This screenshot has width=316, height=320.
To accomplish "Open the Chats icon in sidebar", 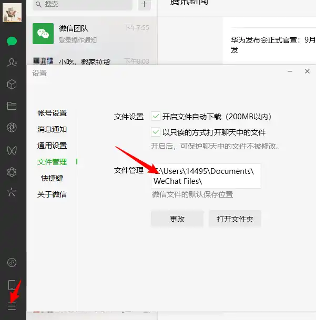I will click(x=12, y=41).
